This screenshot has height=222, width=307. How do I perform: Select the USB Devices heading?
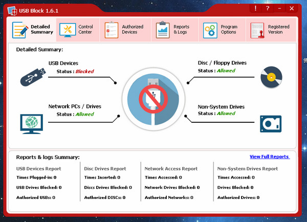[63, 63]
